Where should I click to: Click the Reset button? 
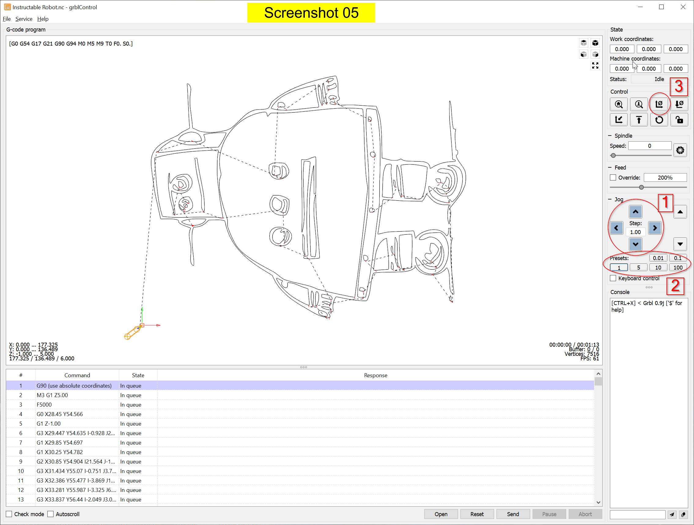(477, 514)
